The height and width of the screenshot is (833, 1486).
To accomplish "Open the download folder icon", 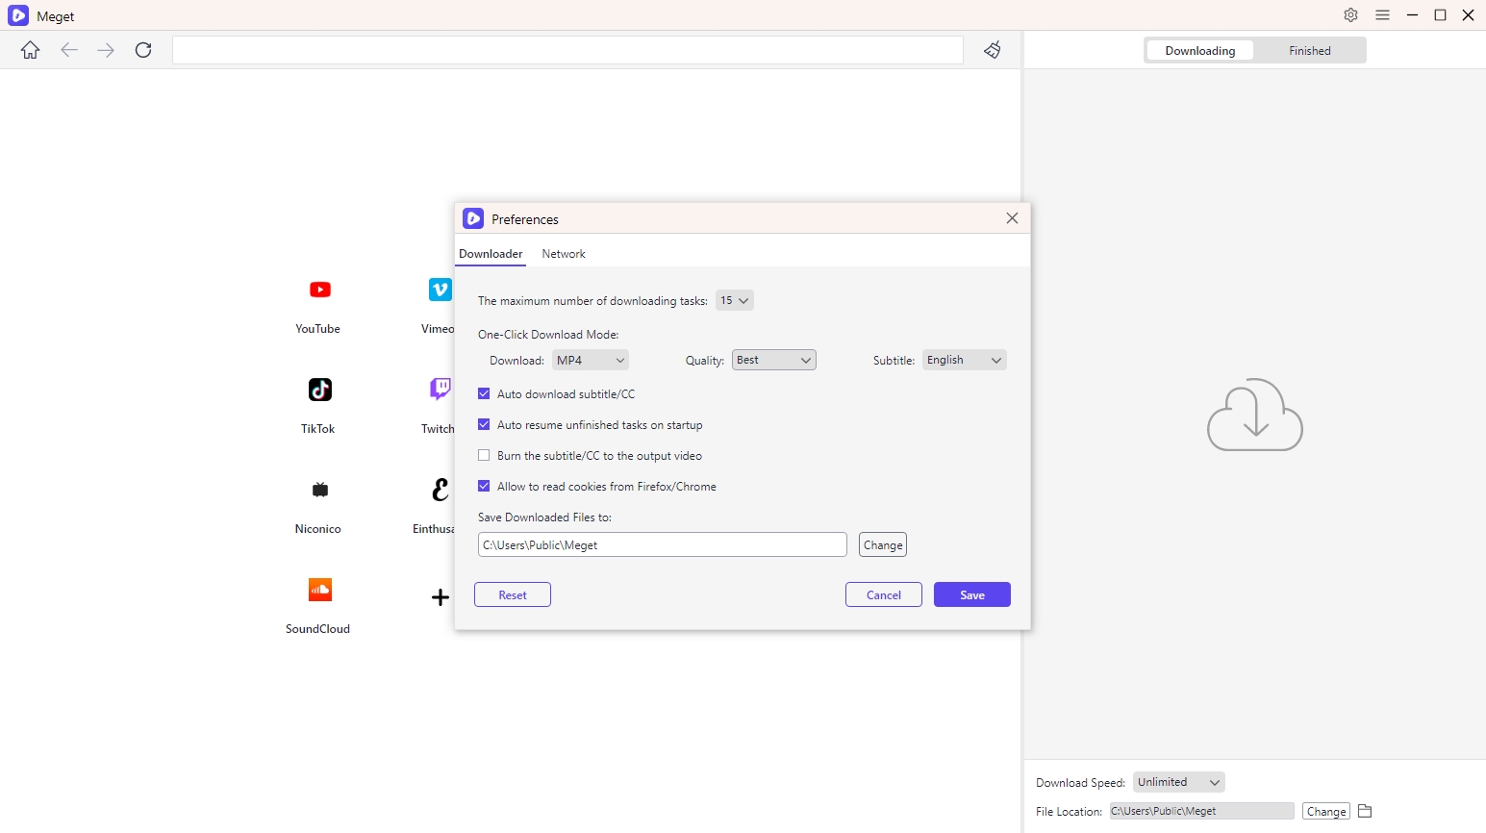I will (1365, 811).
